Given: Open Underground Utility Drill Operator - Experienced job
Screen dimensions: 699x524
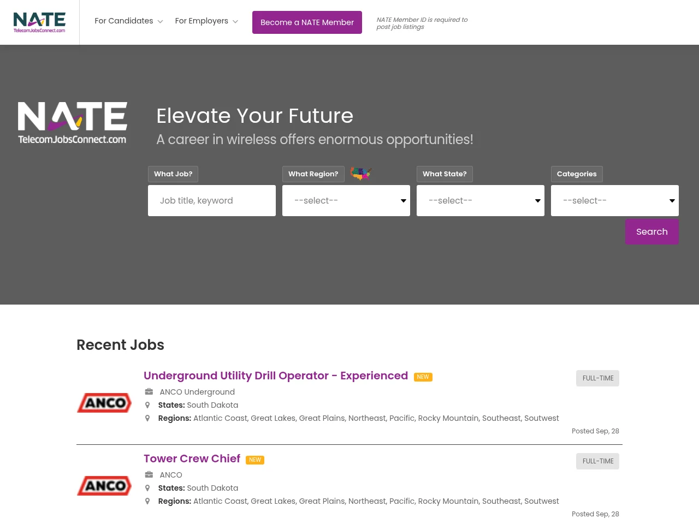Looking at the screenshot, I should click(x=276, y=376).
